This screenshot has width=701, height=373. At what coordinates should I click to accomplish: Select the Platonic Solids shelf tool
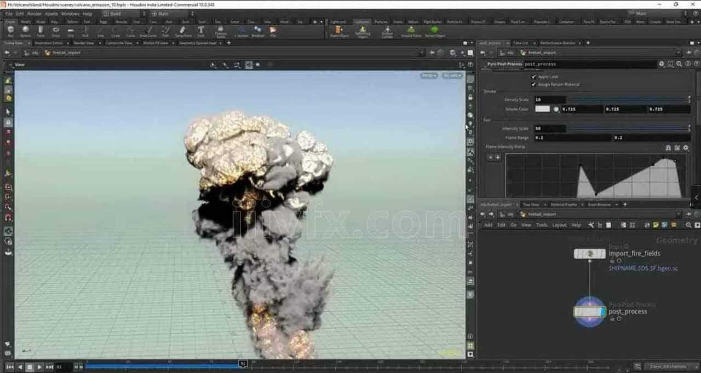220,32
